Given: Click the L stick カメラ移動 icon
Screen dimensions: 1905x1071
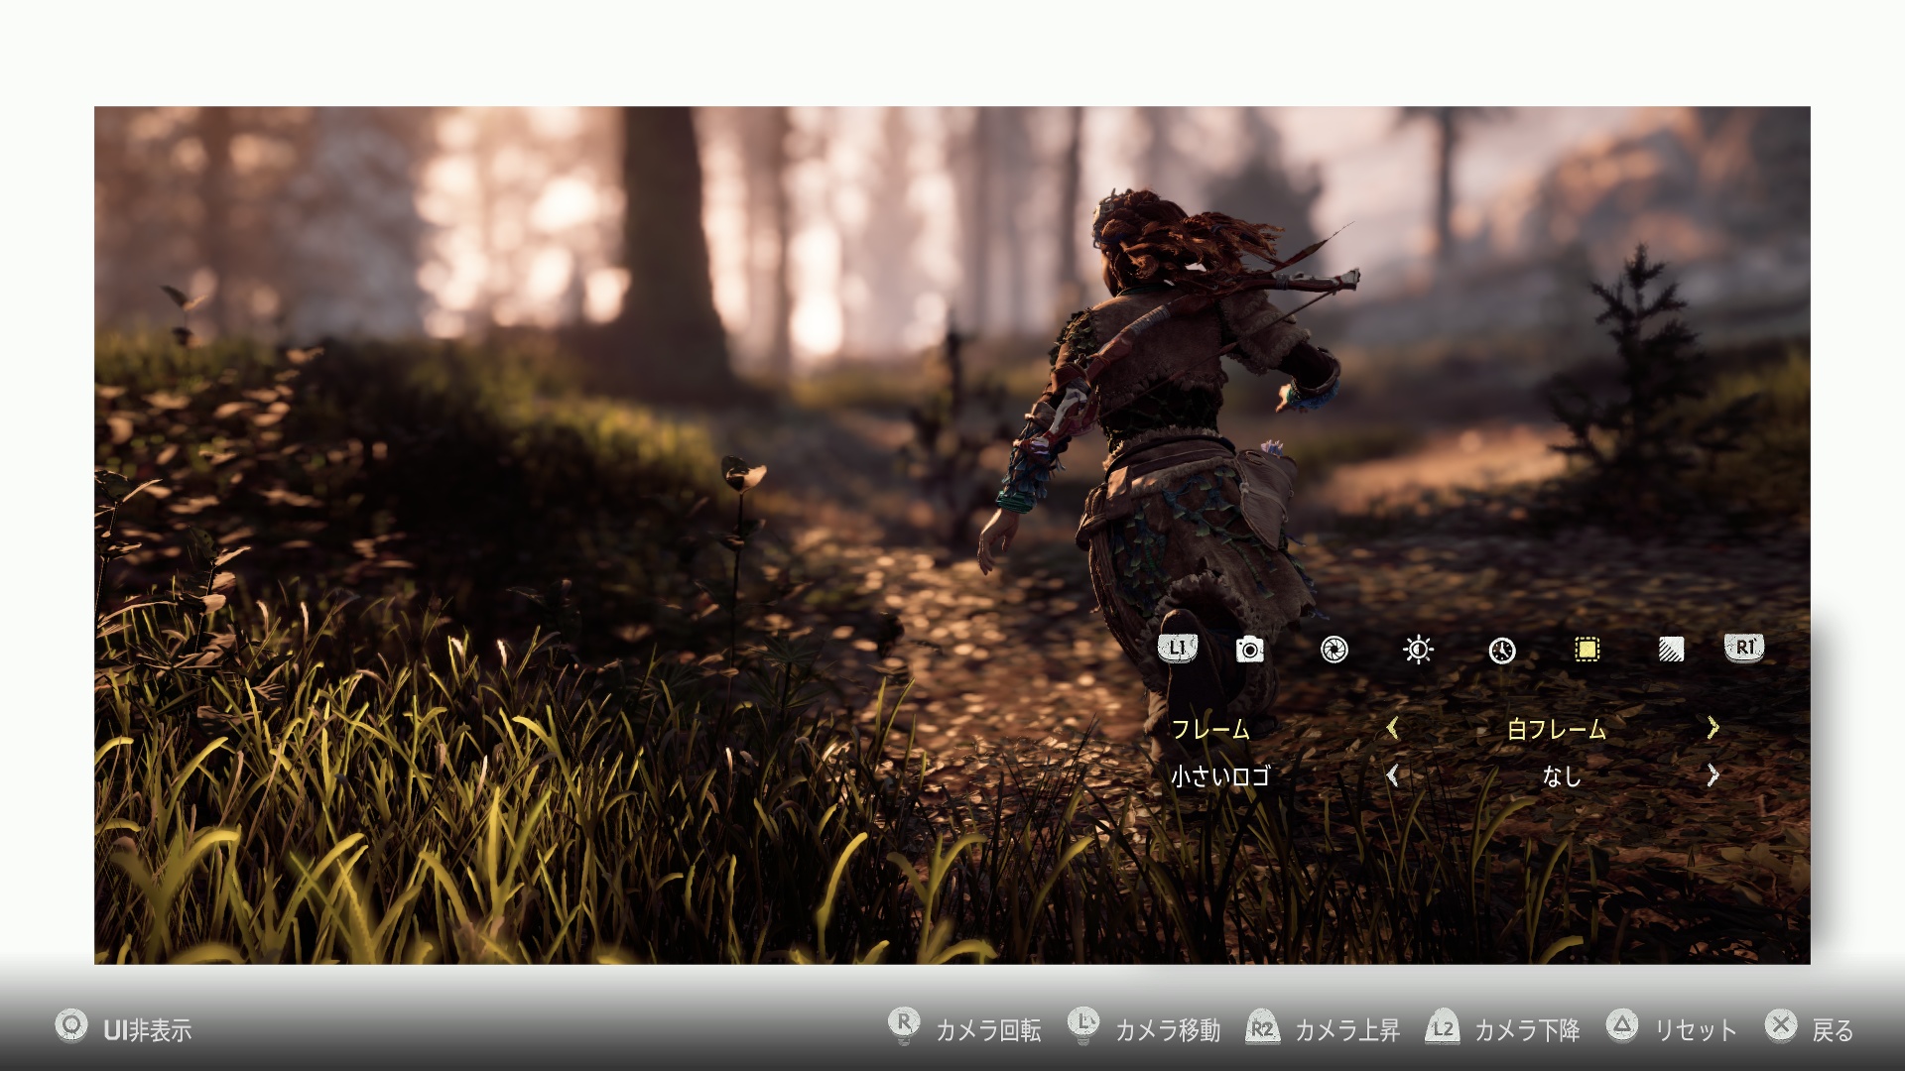Looking at the screenshot, I should [x=1083, y=1025].
